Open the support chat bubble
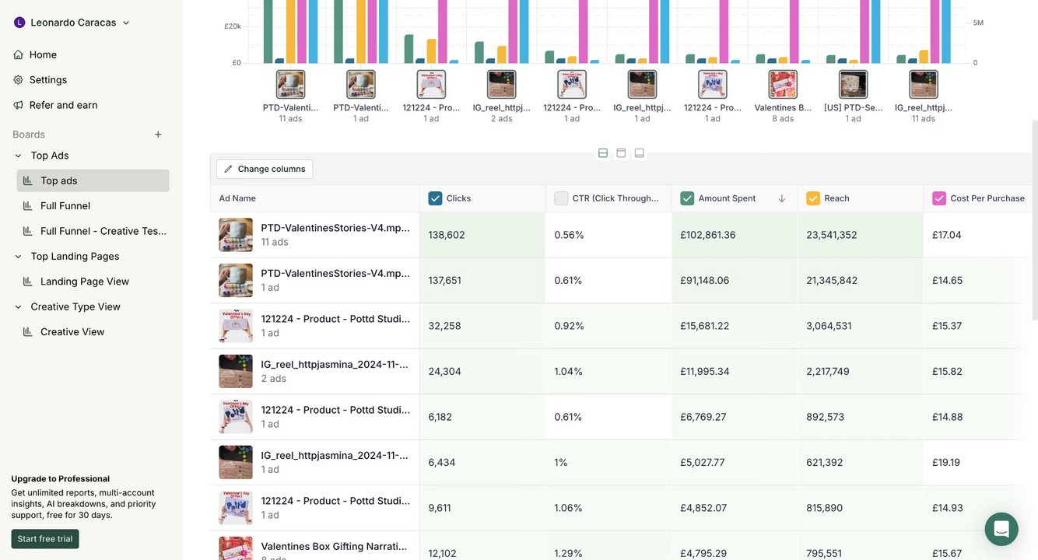This screenshot has height=560, width=1038. (1001, 529)
